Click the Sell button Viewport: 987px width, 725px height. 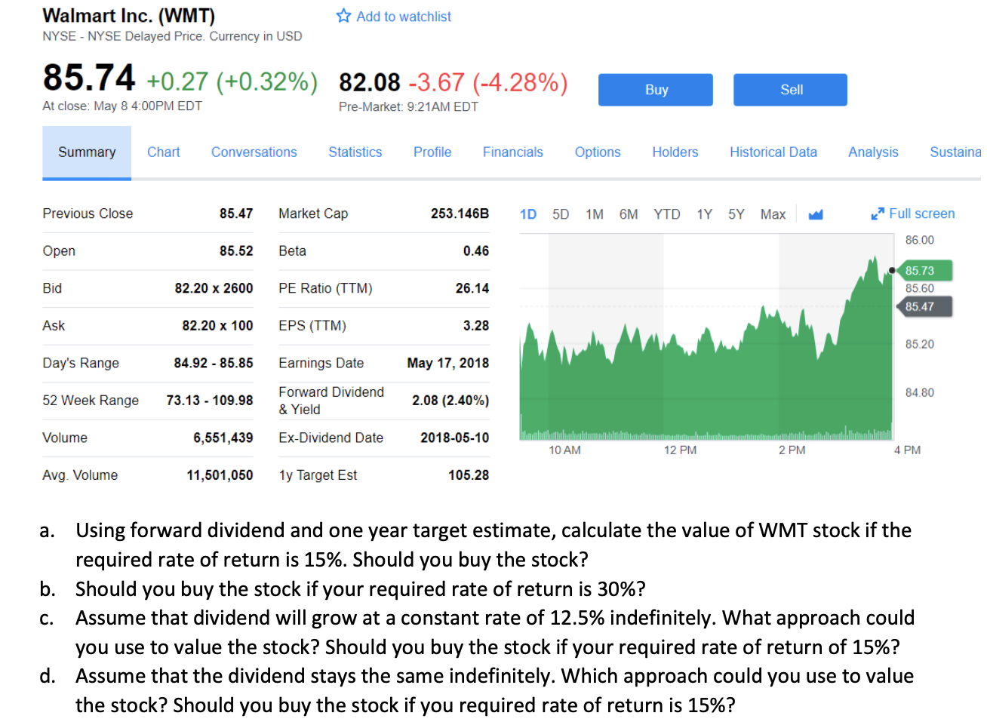790,90
